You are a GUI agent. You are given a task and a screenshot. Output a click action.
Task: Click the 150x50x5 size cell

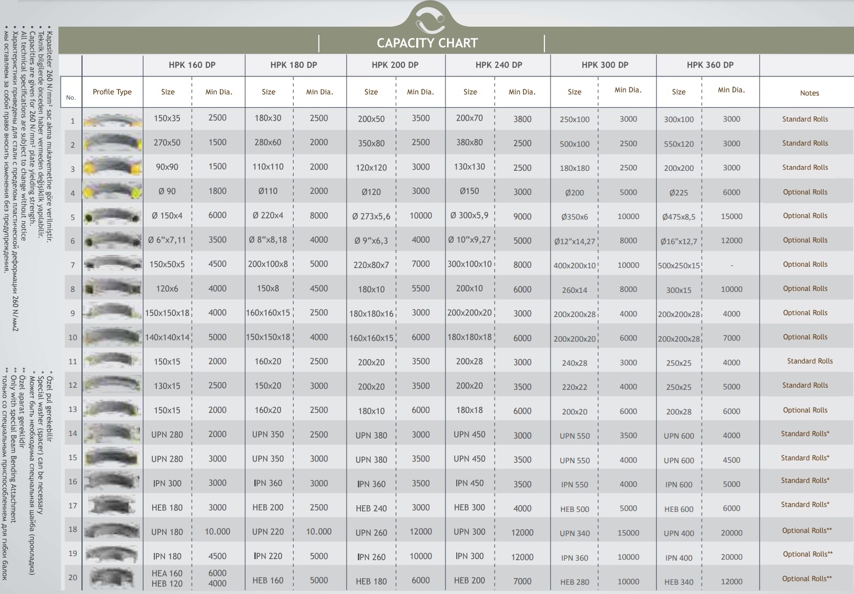(167, 264)
